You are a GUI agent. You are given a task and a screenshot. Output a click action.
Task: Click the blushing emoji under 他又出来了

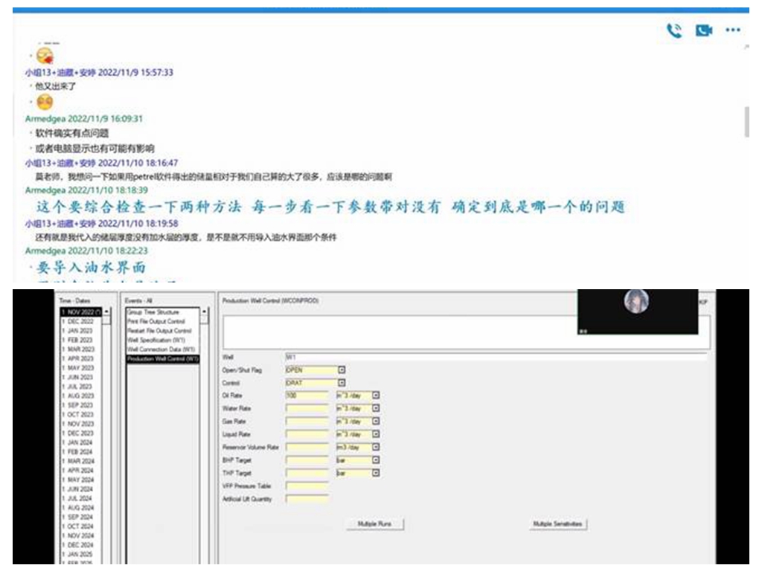tap(45, 103)
